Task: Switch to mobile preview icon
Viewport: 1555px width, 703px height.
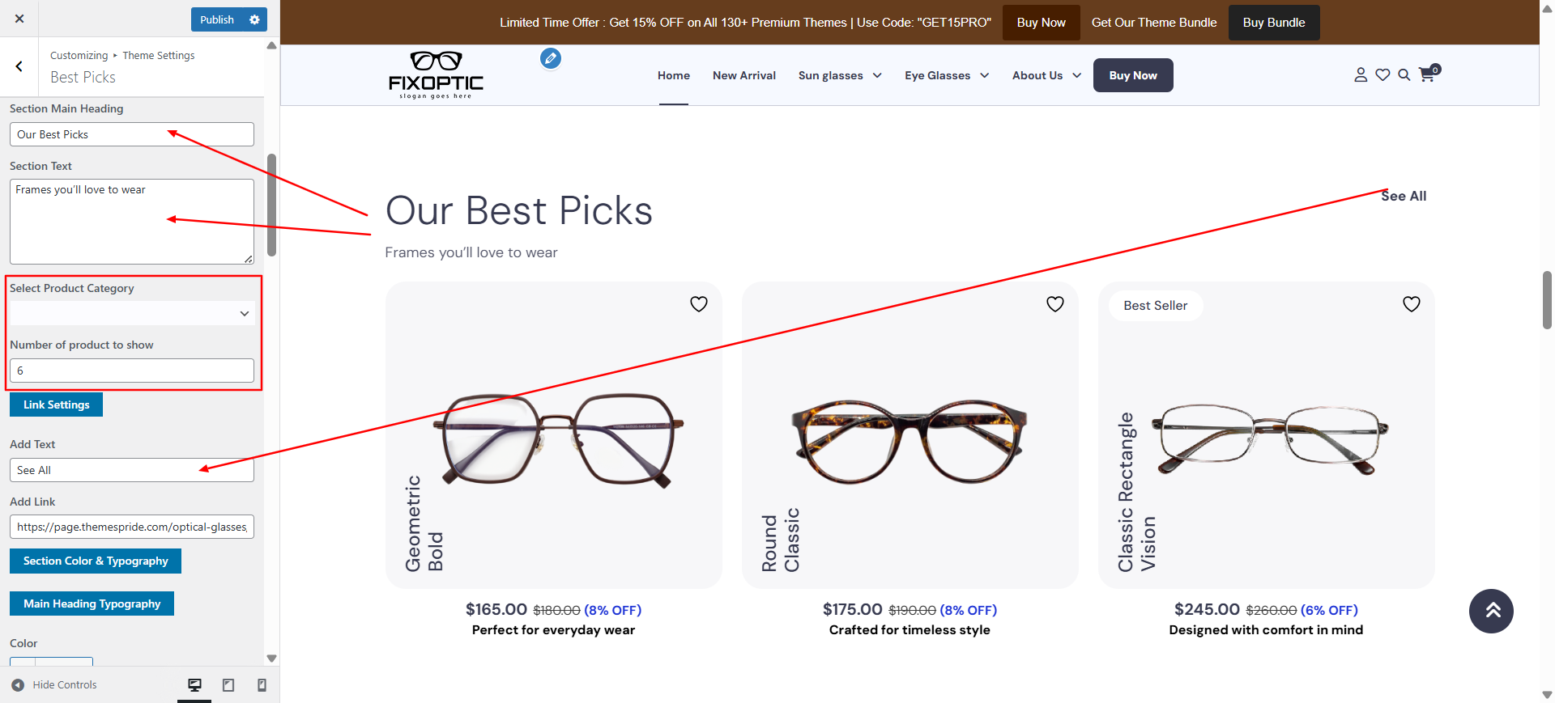Action: (262, 685)
